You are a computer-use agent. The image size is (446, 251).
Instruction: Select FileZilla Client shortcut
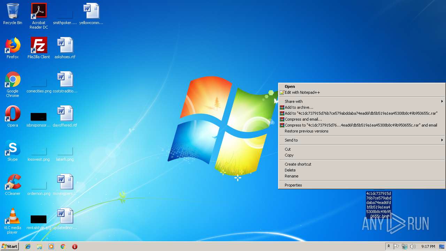[39, 48]
